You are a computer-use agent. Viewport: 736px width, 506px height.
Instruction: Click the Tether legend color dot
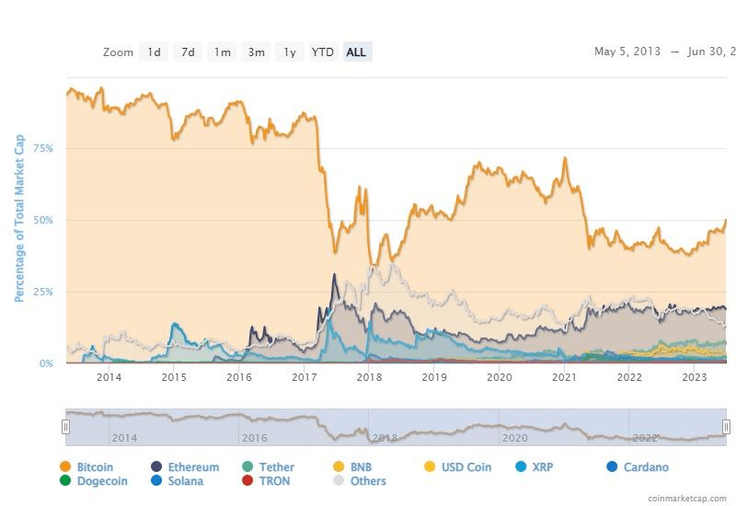pos(247,467)
